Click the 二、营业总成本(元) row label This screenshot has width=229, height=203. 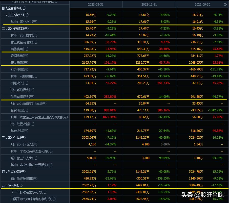[15, 29]
